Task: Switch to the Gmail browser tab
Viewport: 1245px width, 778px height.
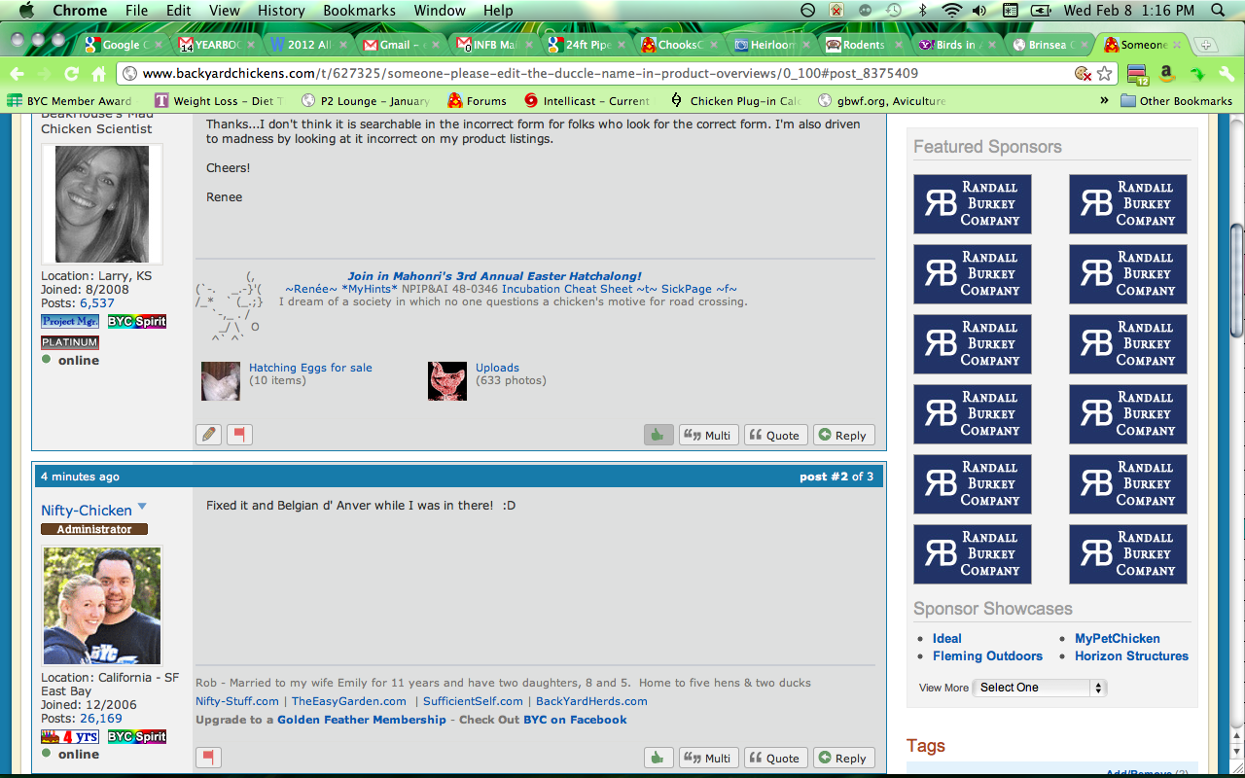Action: click(x=401, y=45)
